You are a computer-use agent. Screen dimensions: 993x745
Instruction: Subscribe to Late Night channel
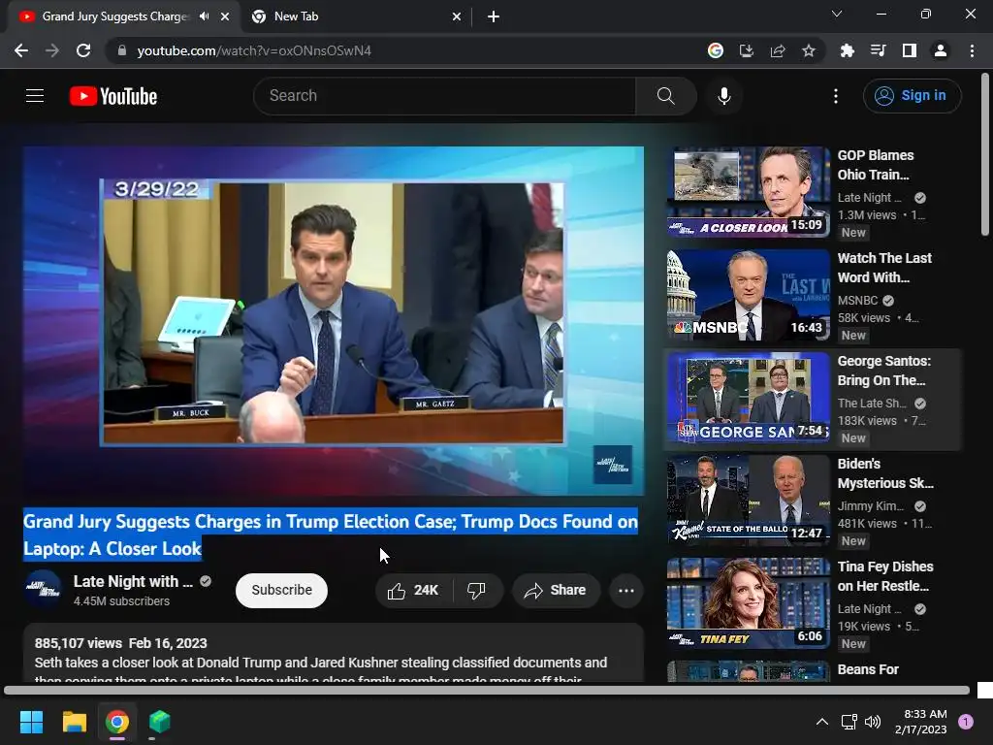pyautogui.click(x=282, y=591)
